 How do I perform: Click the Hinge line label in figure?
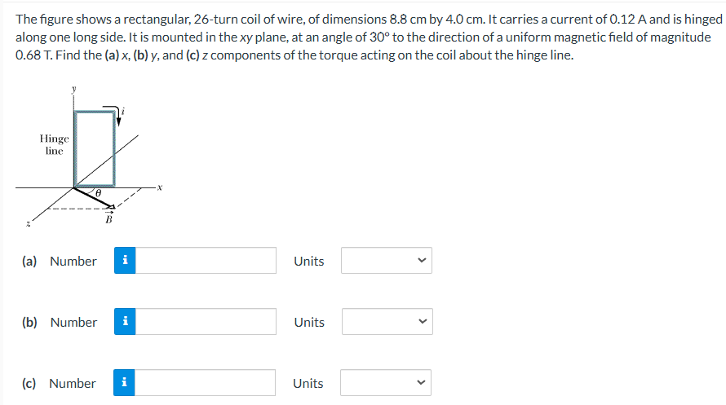[54, 145]
